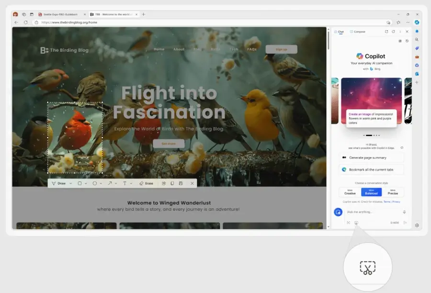431x293 pixels.
Task: Click the microphone voice input icon
Action: pos(404,212)
